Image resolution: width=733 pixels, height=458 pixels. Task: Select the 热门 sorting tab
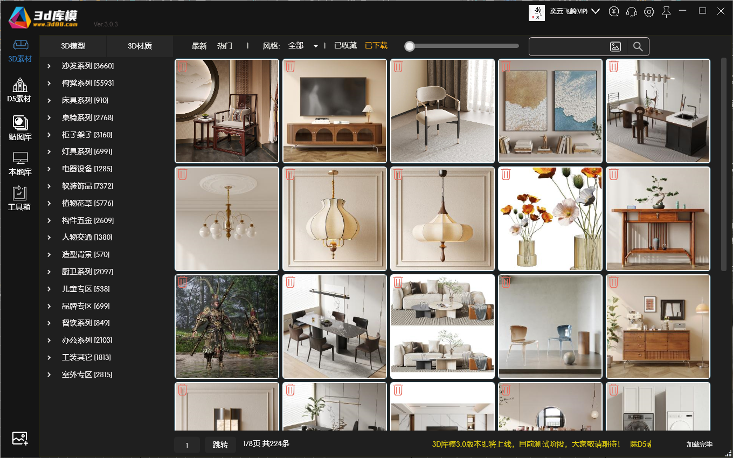click(225, 46)
